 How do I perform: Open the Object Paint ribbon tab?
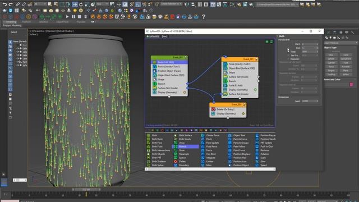pyautogui.click(x=62, y=22)
